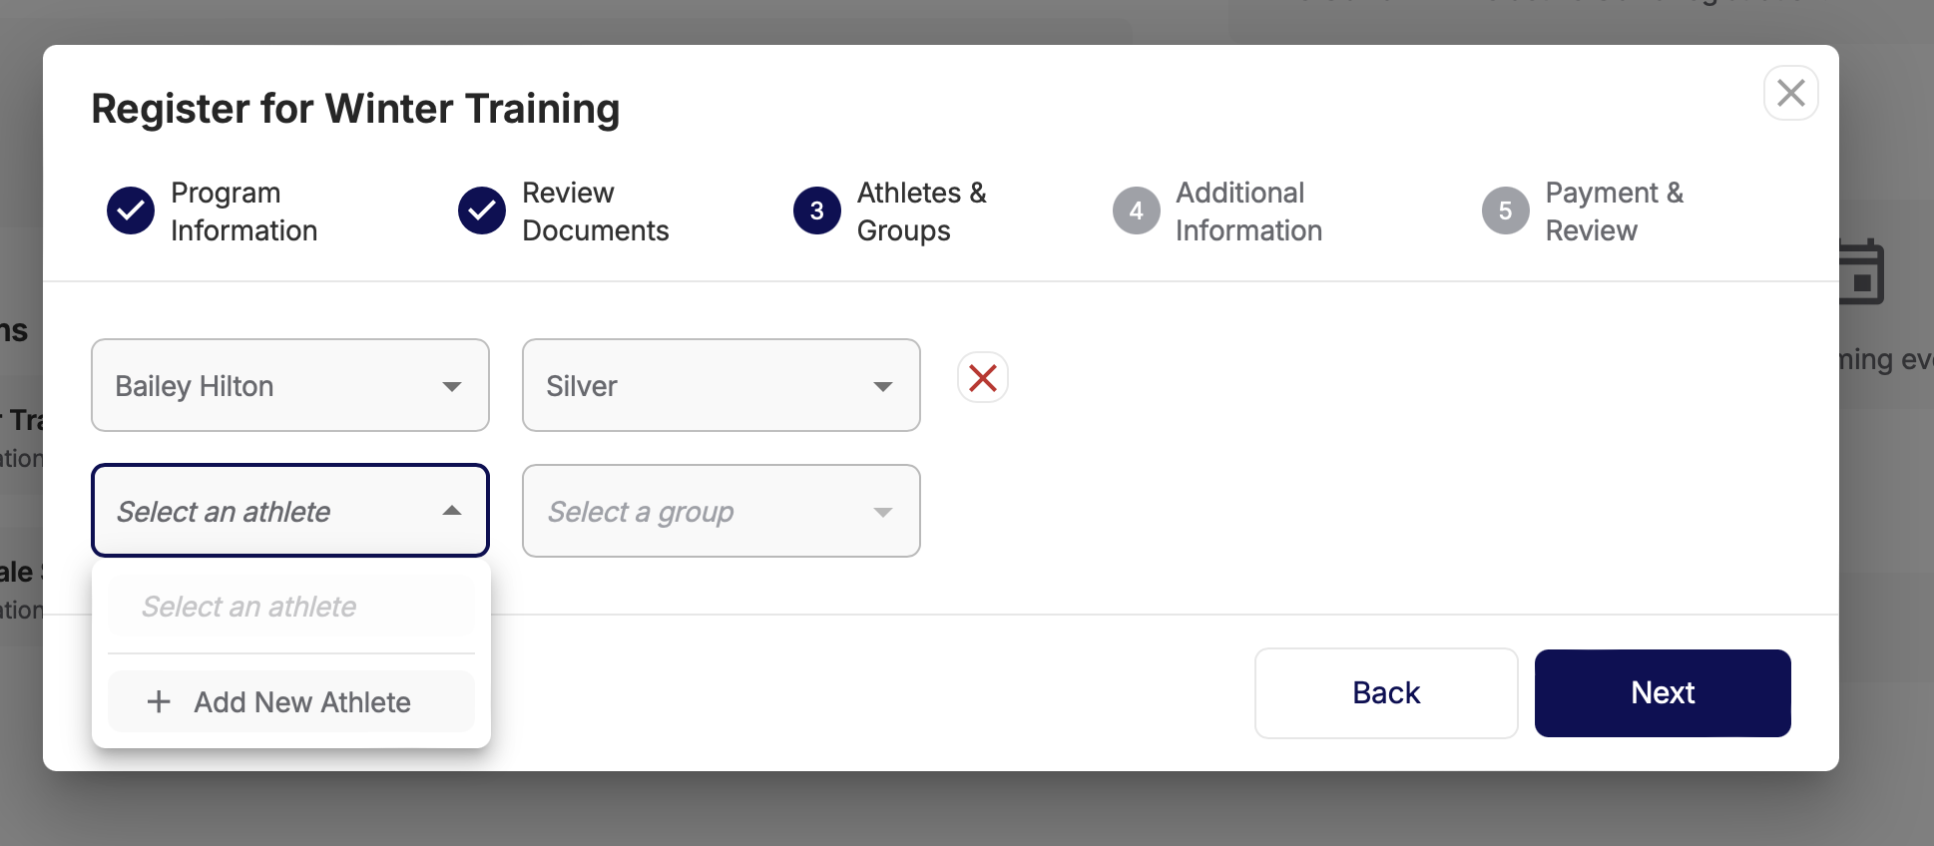Go to the Program Information step
Screen dimensions: 1934x846
point(213,211)
